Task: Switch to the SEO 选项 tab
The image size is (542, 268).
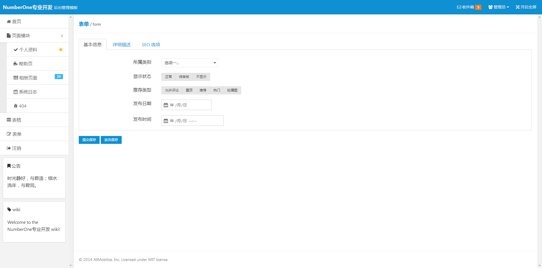Action: click(151, 45)
